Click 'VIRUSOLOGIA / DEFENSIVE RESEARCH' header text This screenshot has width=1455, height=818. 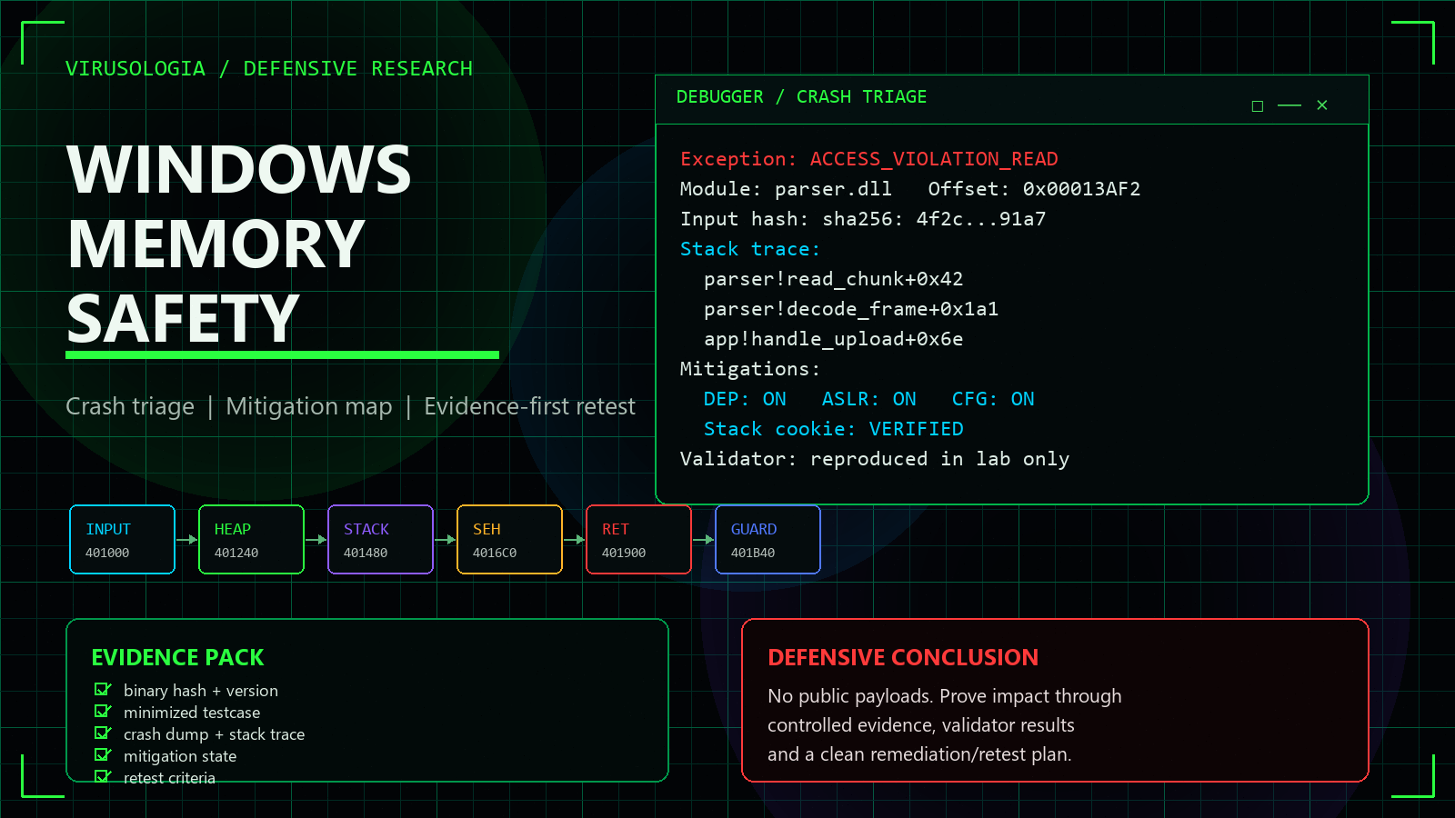[269, 69]
